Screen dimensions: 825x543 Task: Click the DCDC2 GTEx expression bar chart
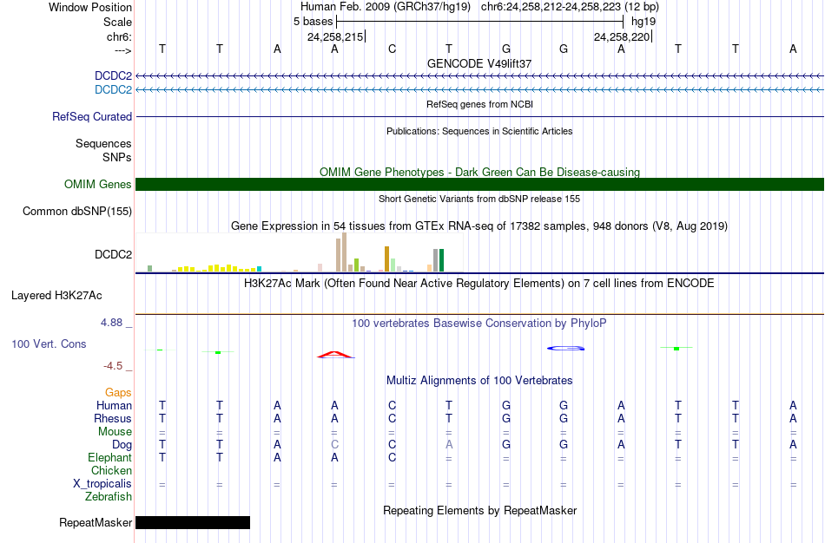point(300,252)
